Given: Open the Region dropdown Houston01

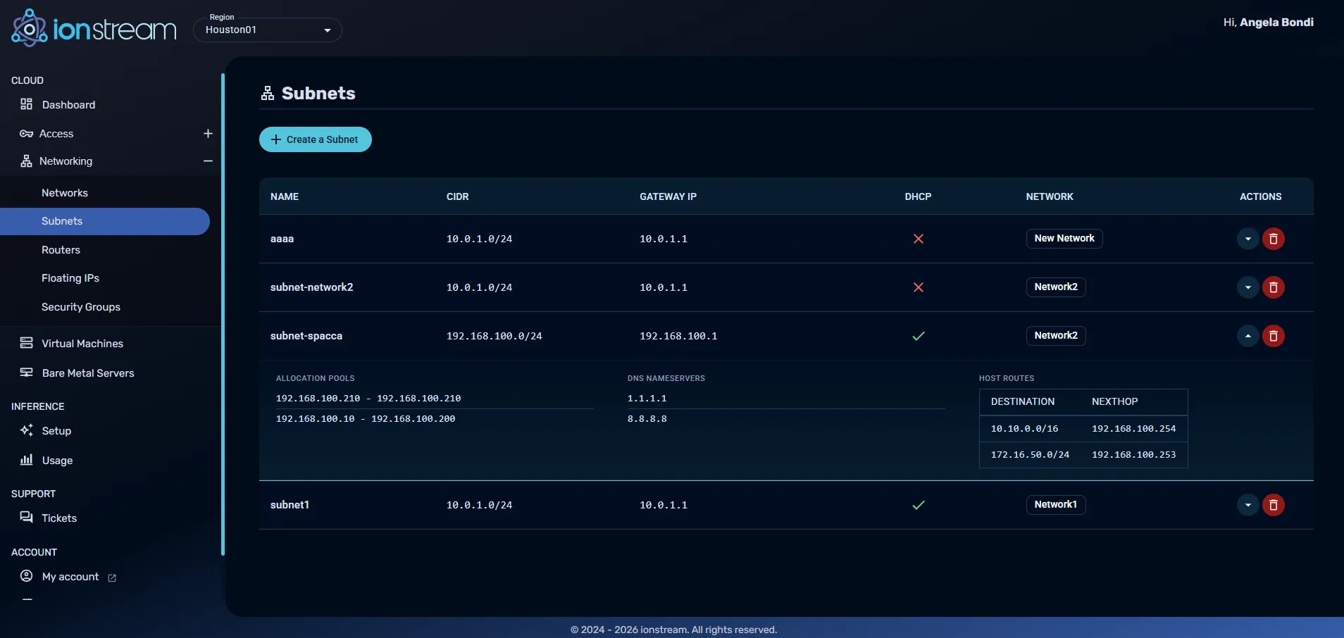Looking at the screenshot, I should (268, 30).
